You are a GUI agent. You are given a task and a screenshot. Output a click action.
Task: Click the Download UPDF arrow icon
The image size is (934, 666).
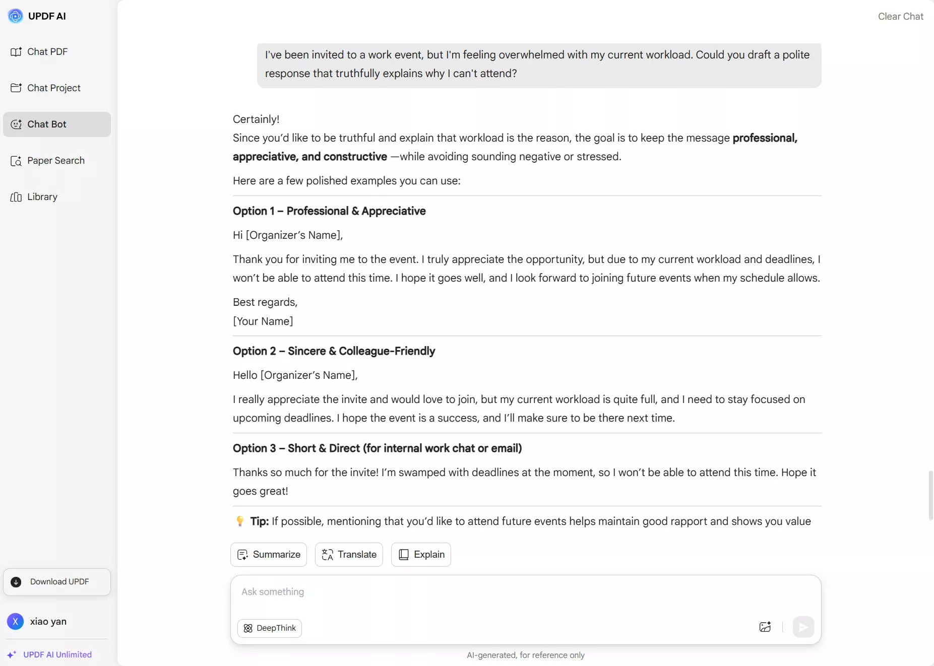16,582
